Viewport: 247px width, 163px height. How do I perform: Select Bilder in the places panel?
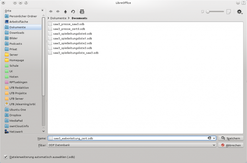(14, 38)
